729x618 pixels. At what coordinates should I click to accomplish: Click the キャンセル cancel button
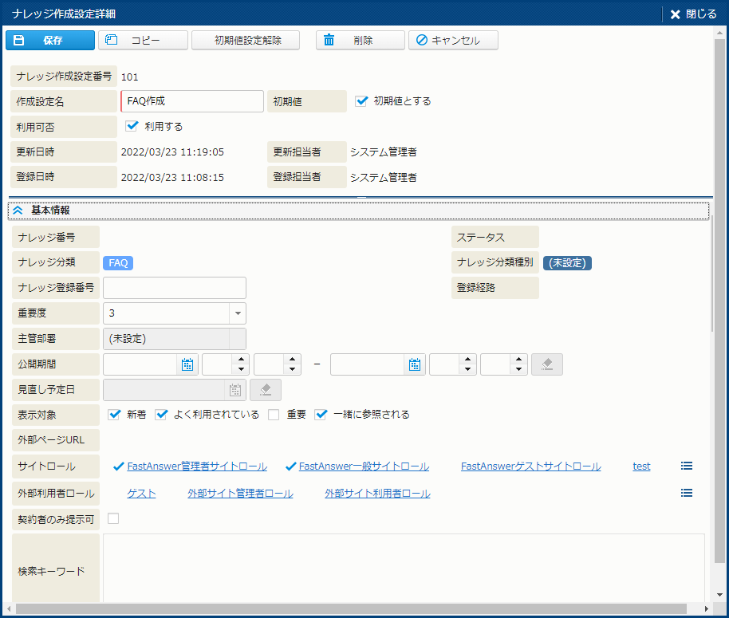pyautogui.click(x=453, y=41)
